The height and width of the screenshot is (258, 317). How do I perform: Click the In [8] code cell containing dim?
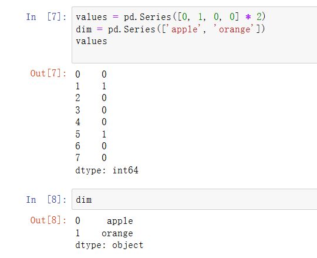(194, 199)
